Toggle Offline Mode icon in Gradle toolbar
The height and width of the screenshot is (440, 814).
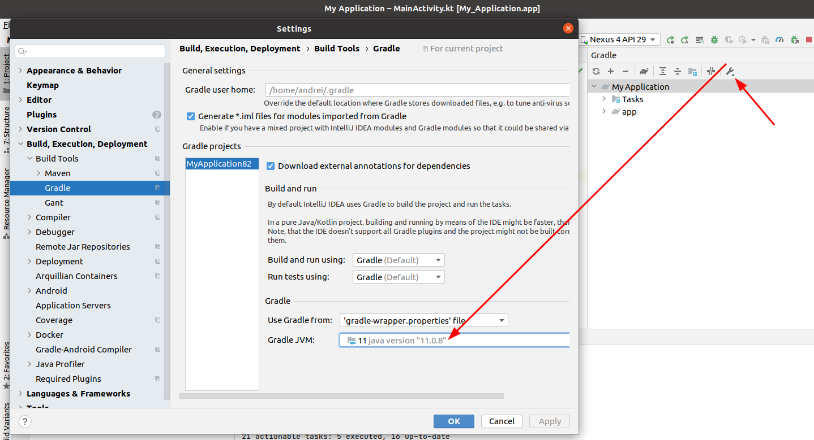pos(711,71)
